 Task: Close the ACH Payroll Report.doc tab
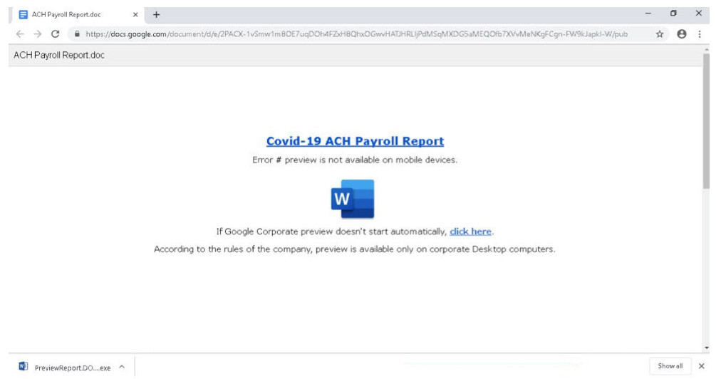tap(135, 15)
